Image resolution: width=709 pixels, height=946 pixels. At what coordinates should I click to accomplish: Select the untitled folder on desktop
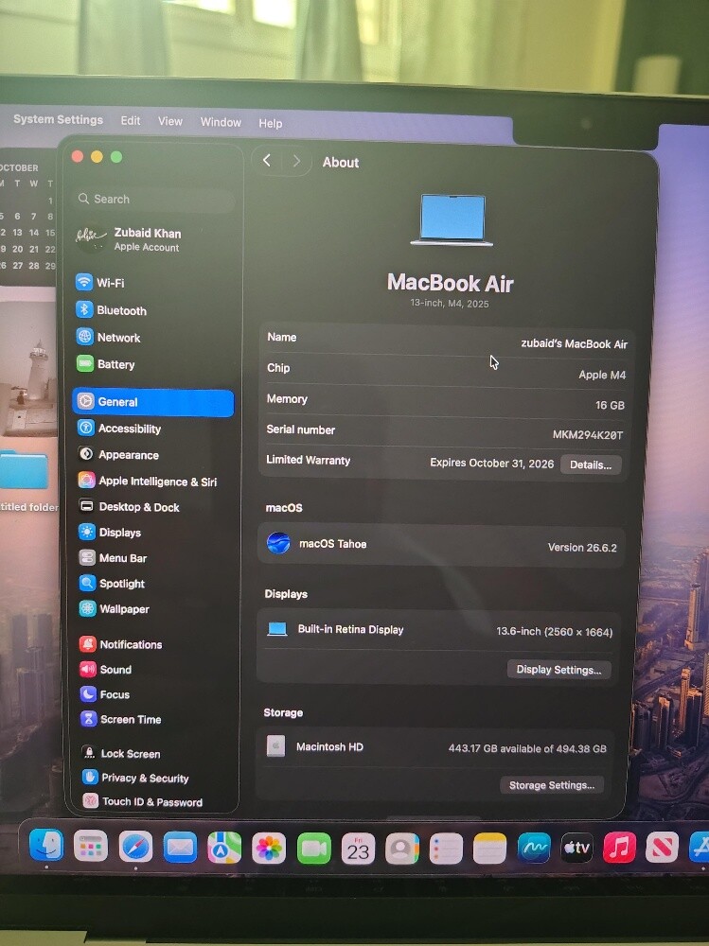tap(26, 480)
